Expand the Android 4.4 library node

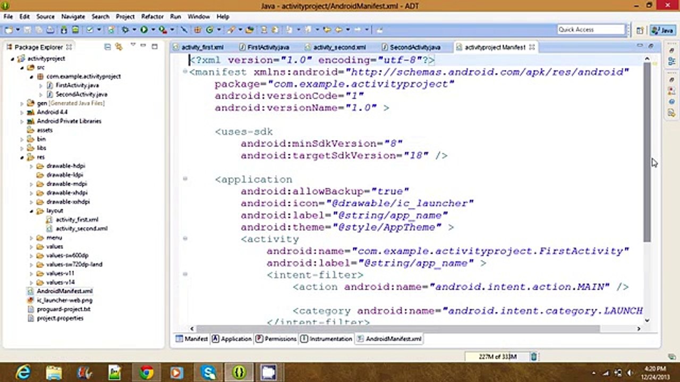pos(22,112)
